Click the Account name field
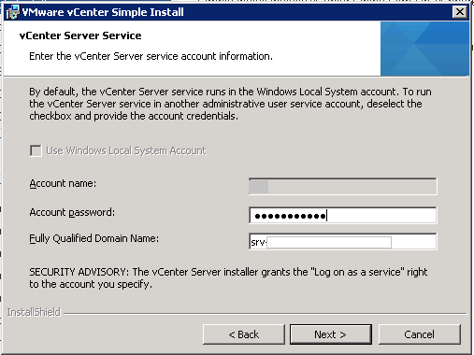The width and height of the screenshot is (474, 355). click(343, 186)
